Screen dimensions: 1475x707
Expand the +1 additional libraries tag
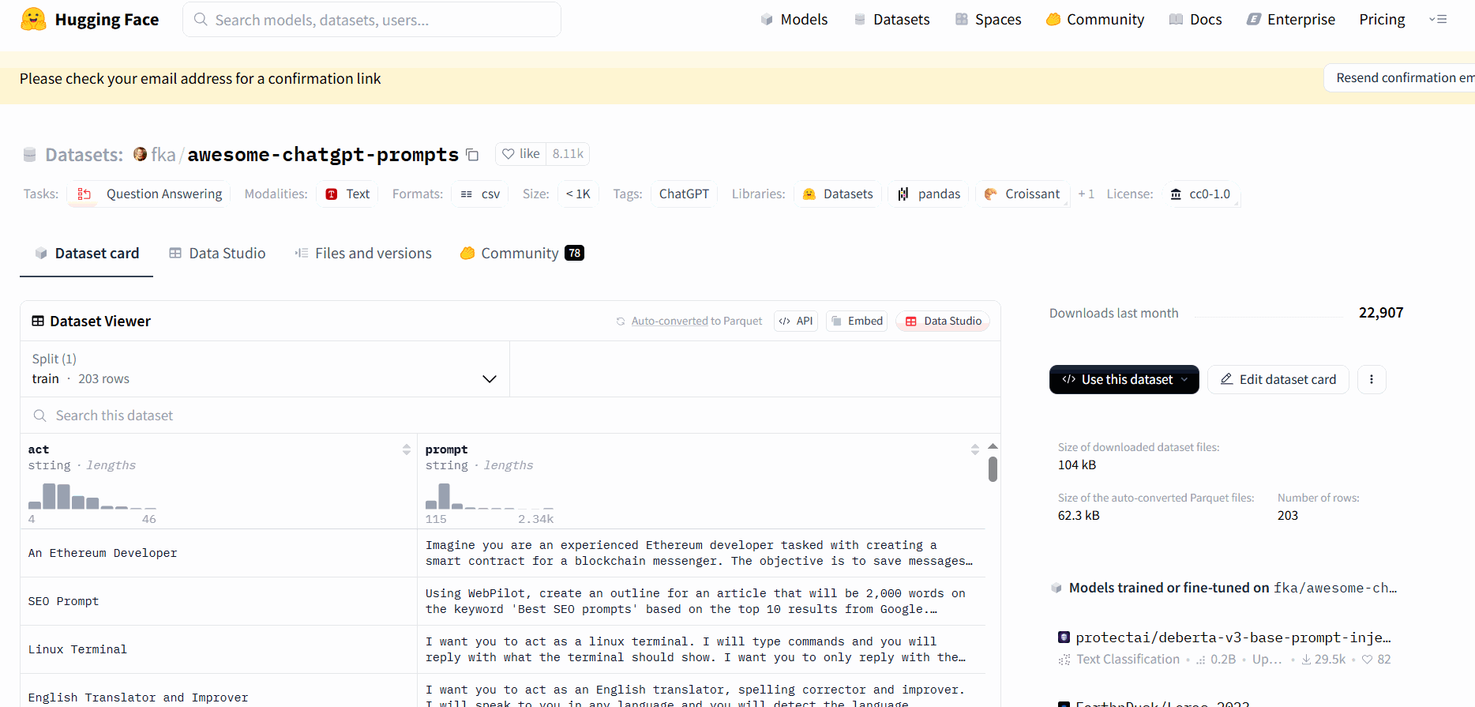[1086, 194]
